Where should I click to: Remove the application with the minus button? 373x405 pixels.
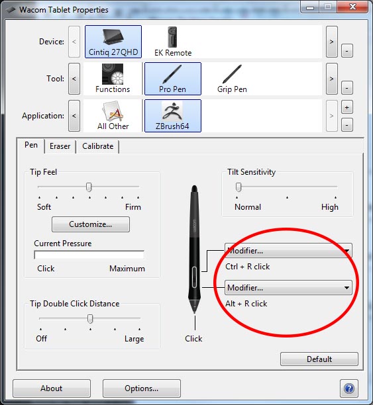[347, 125]
